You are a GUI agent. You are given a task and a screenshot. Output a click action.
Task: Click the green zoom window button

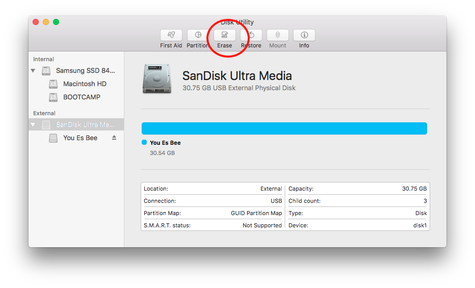point(56,22)
